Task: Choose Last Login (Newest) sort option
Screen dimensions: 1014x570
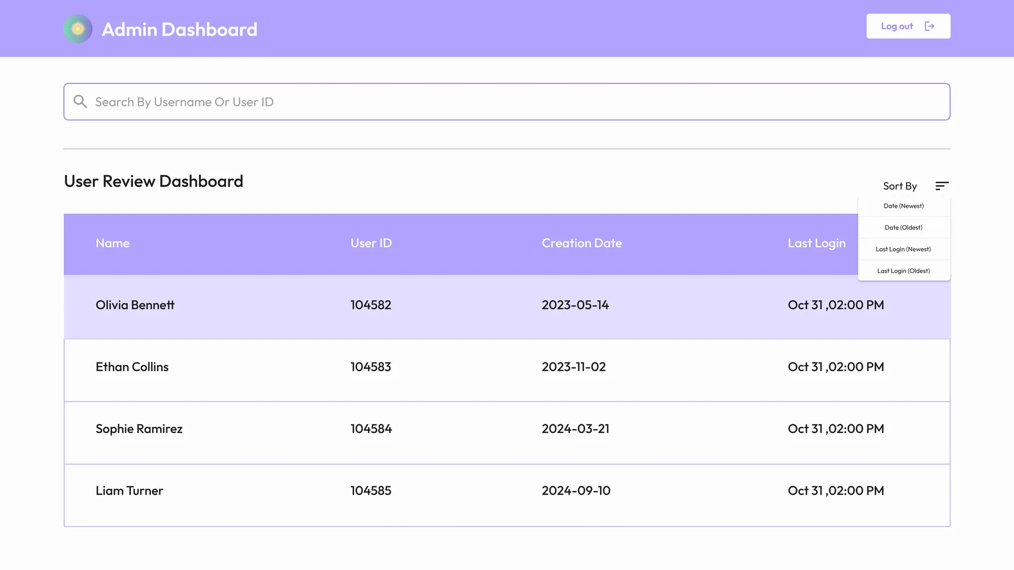Action: (904, 249)
